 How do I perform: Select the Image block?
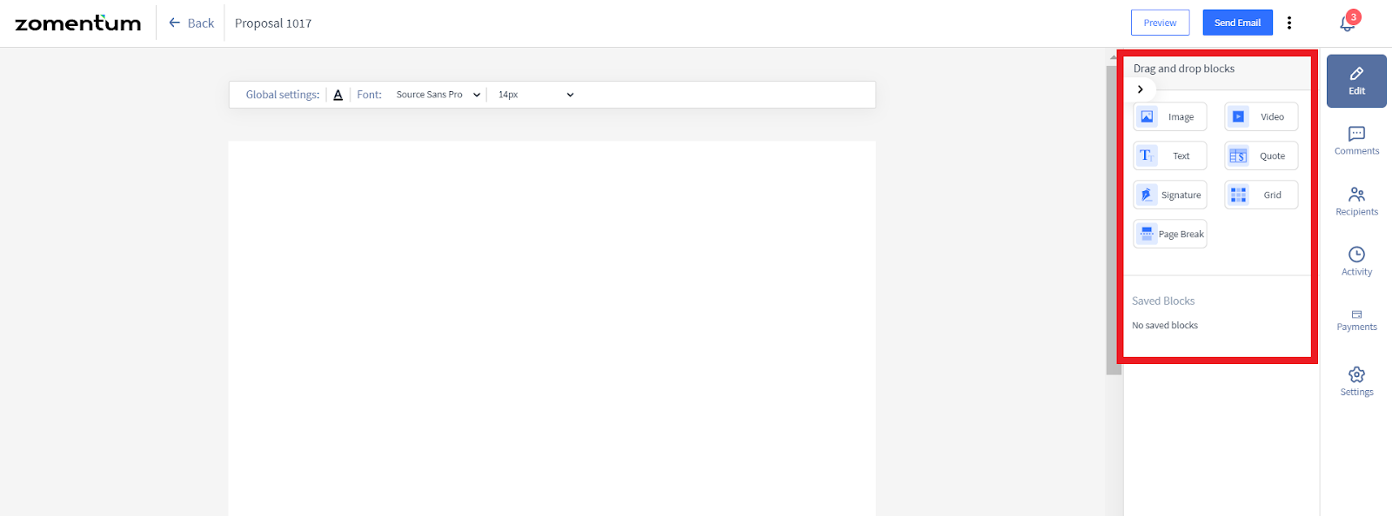1170,116
